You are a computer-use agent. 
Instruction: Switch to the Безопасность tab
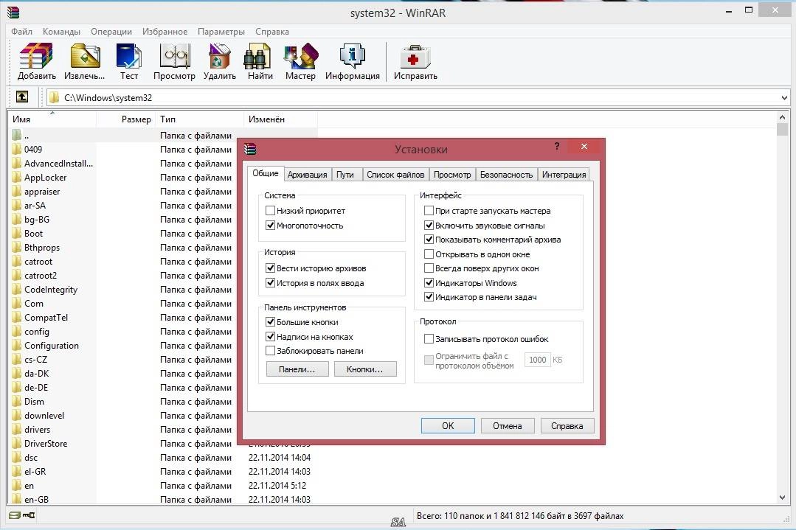coord(506,175)
